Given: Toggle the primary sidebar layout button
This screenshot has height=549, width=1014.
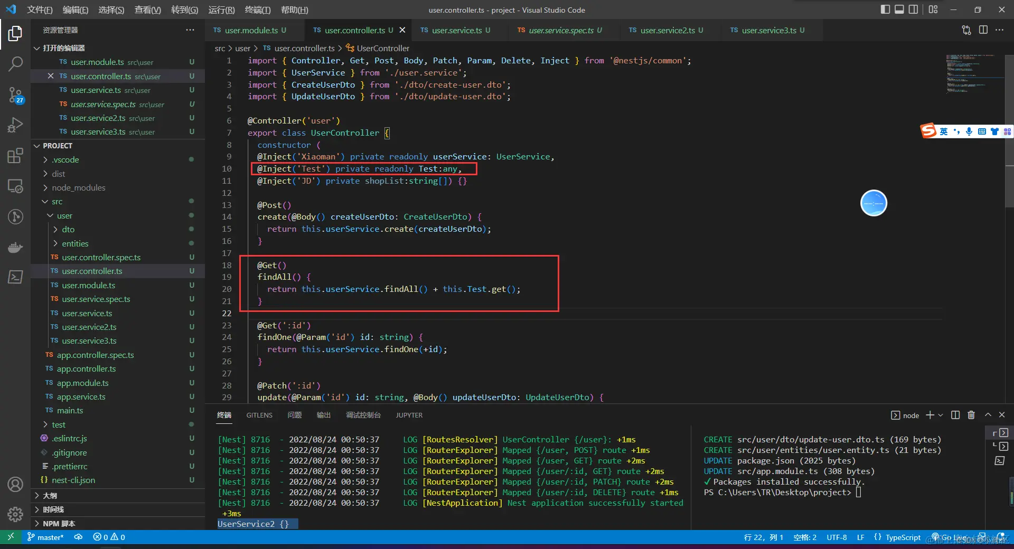Looking at the screenshot, I should click(885, 10).
